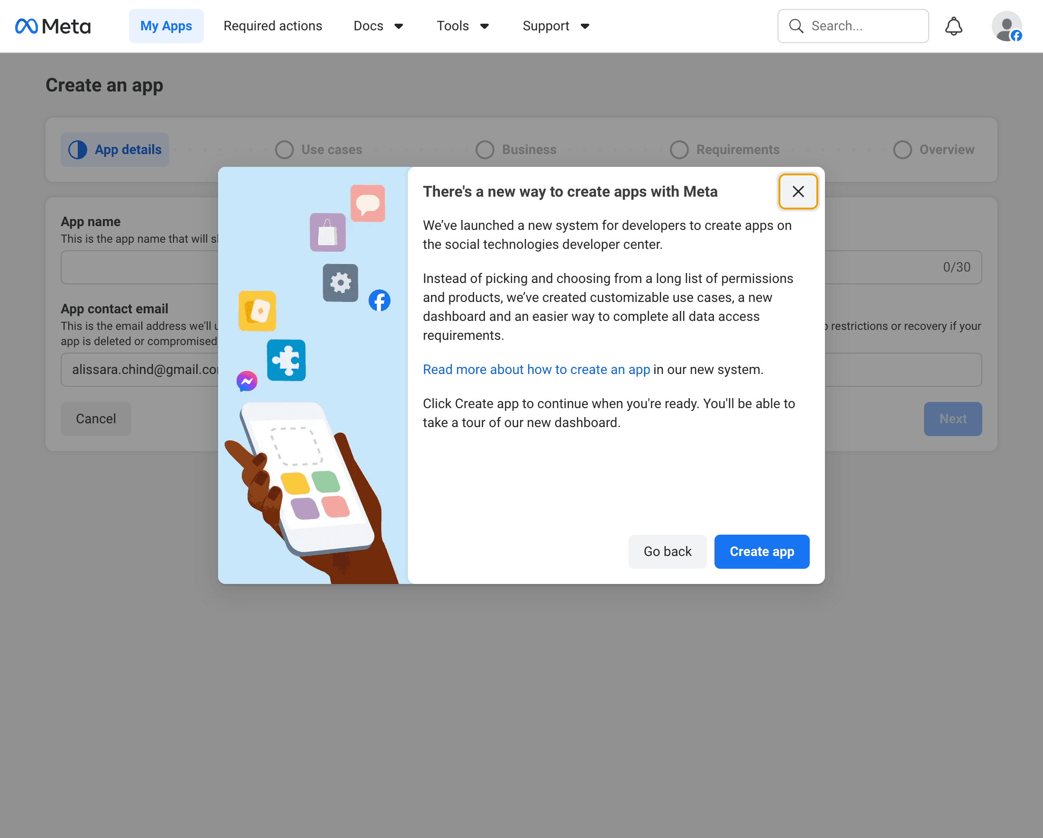
Task: Click the dialog heading about new way to create apps
Action: coord(570,192)
